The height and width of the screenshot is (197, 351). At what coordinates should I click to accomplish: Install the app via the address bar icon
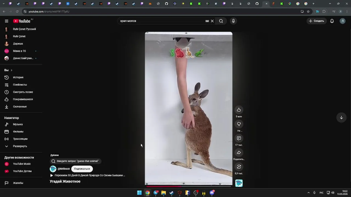tap(302, 11)
